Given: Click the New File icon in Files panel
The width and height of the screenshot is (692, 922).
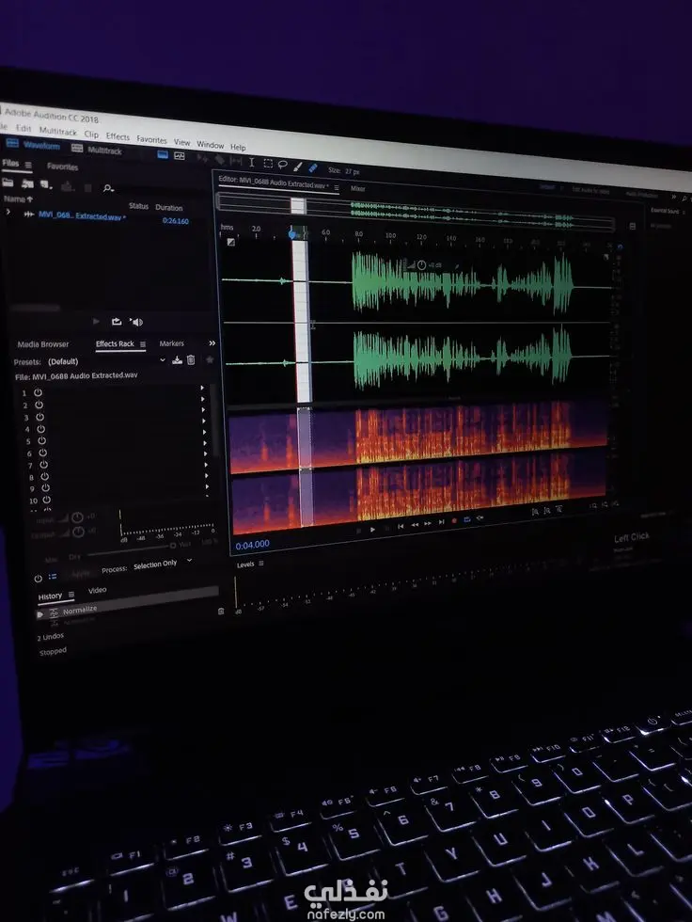Looking at the screenshot, I should 46,184.
